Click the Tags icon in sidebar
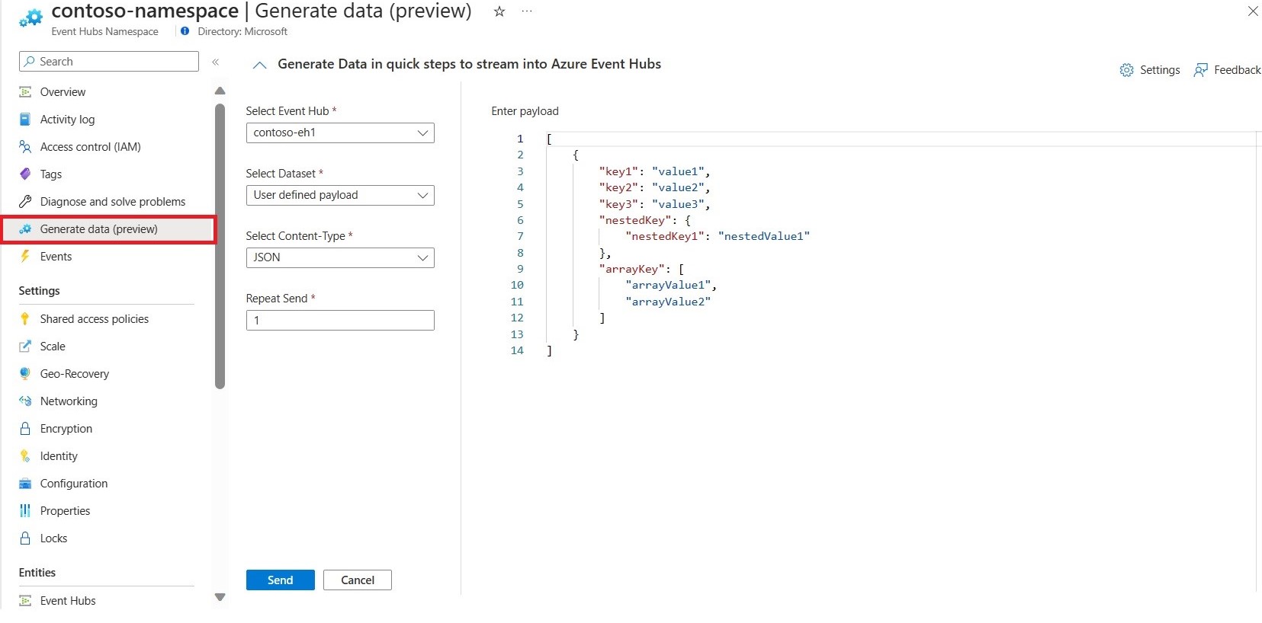 click(25, 174)
